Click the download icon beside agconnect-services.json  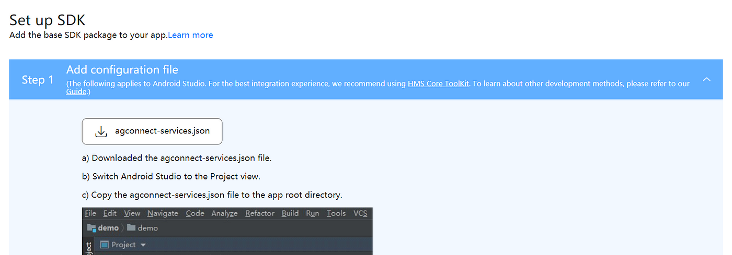click(101, 131)
